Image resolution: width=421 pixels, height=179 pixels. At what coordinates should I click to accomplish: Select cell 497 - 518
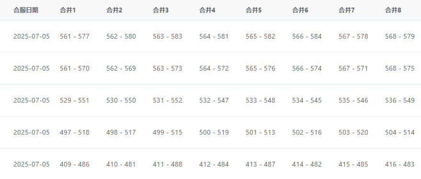pos(75,132)
